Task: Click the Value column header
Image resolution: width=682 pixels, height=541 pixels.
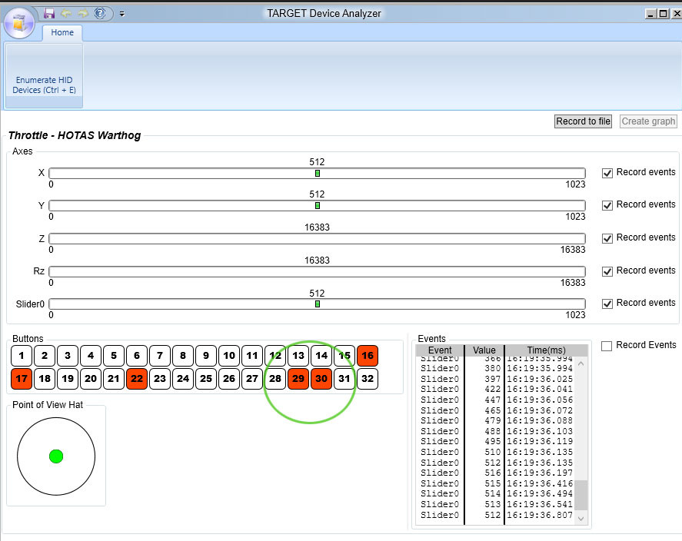Action: 484,350
